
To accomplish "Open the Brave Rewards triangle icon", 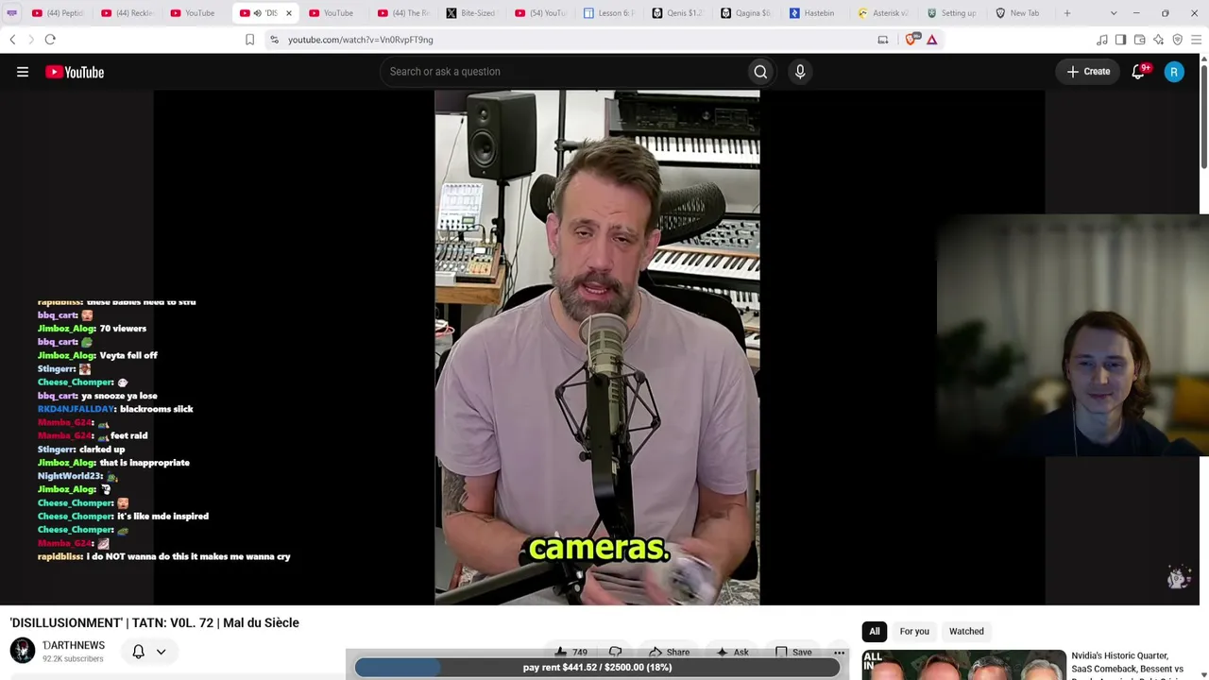I will [932, 40].
